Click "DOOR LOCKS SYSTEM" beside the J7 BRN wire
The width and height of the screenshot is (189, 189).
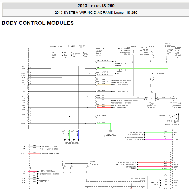(120, 85)
